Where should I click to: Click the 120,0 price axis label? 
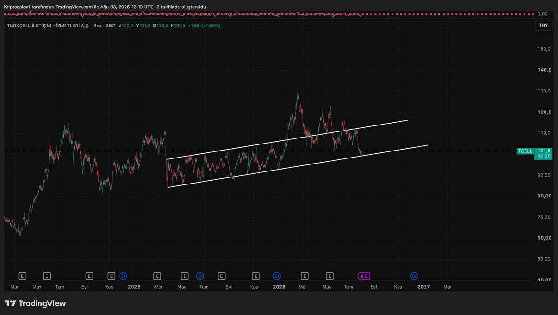(544, 112)
